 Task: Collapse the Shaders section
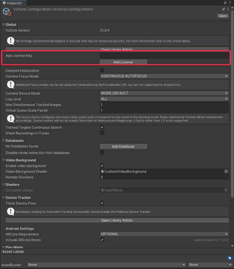click(4, 184)
